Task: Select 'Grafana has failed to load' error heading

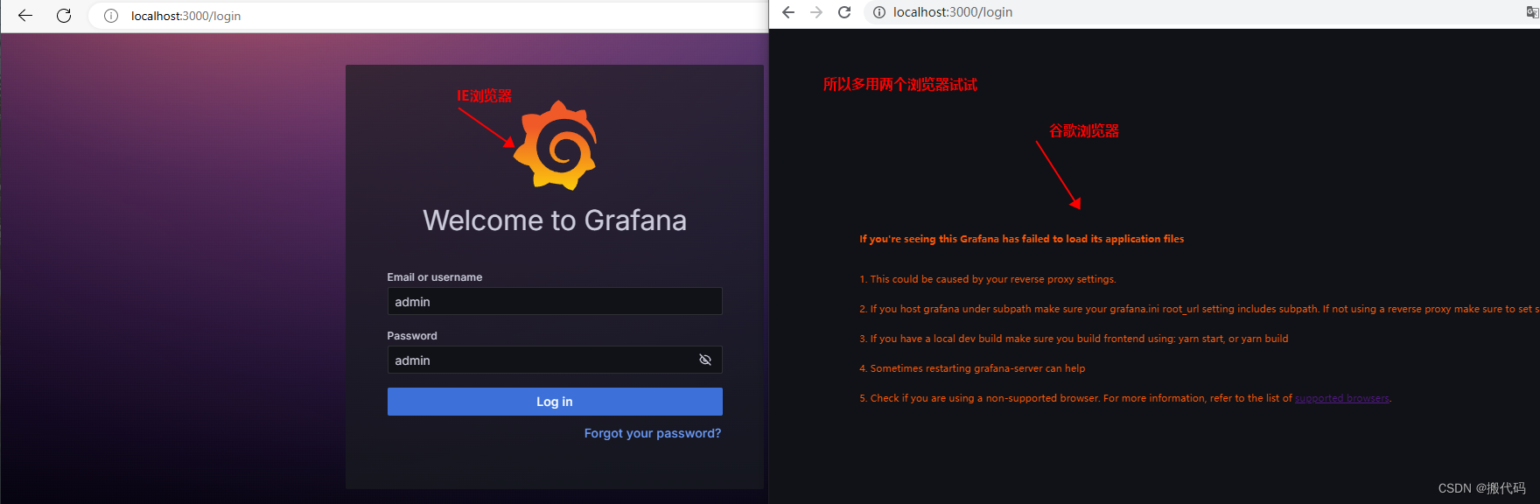Action: point(1021,239)
